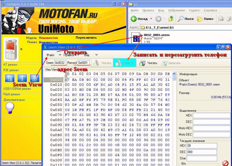Open the dropdown arrow beside Правка in Seem View
232x166 pixels.
point(78,55)
